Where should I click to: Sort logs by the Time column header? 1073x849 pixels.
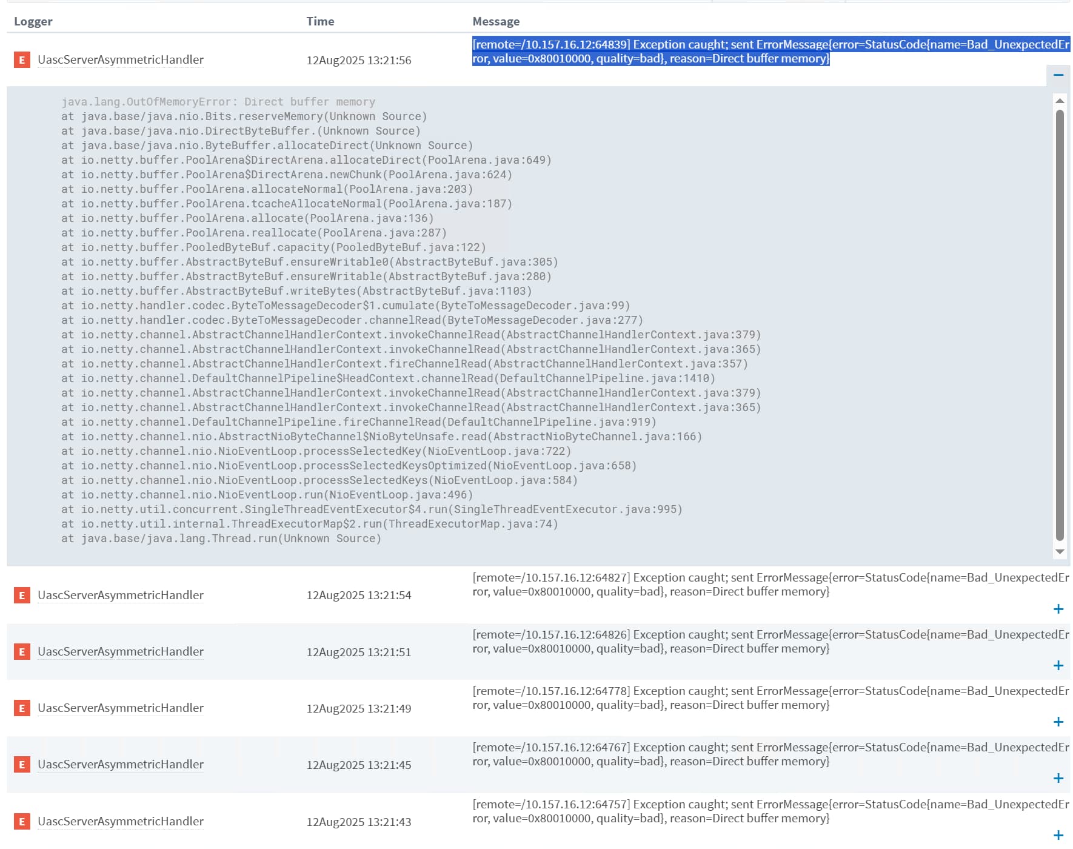click(x=320, y=21)
